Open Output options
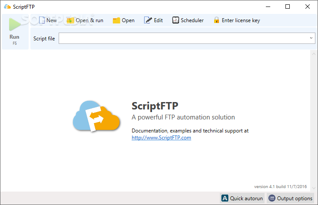Viewport: 318px width, 205px height. (x=290, y=198)
